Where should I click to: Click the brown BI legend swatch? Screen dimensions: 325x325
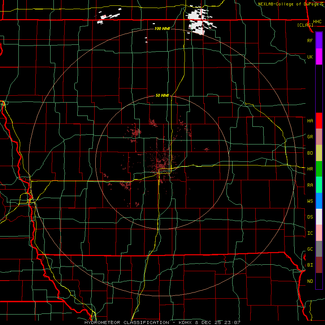pos(319,265)
